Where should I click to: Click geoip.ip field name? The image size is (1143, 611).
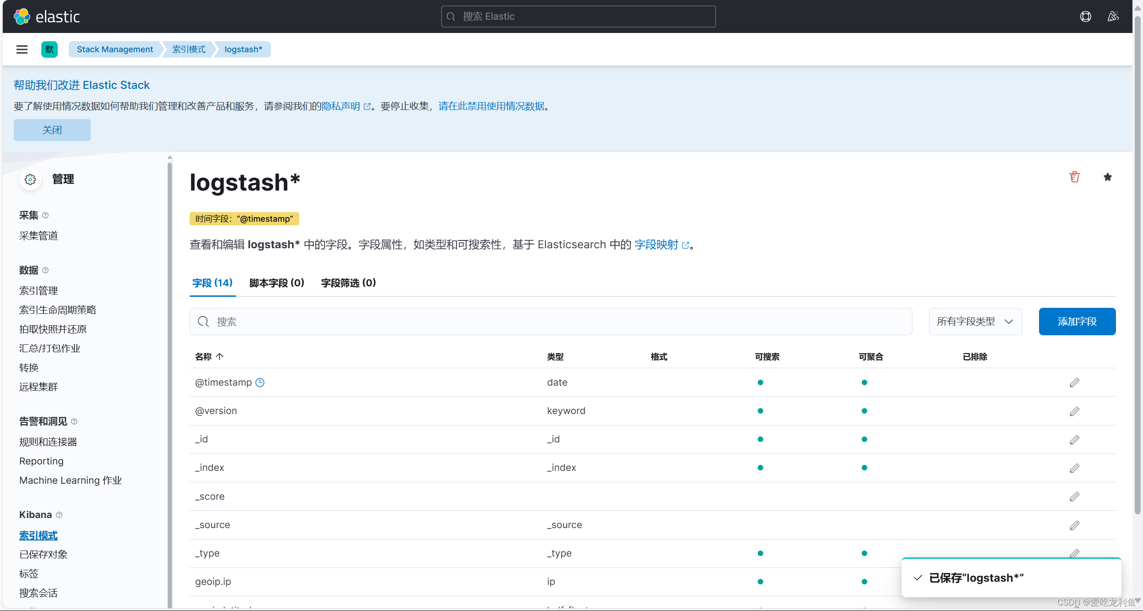tap(213, 582)
